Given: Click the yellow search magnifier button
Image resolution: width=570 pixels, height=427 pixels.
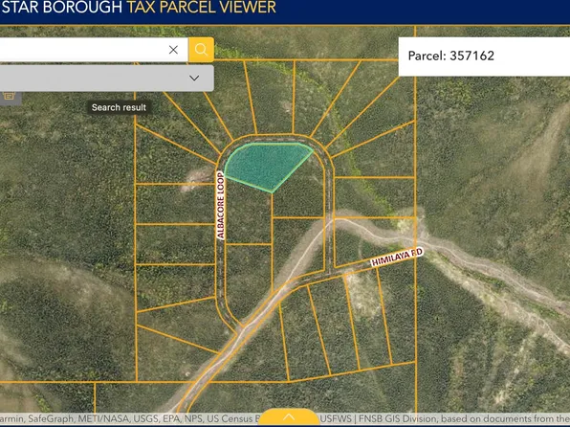Looking at the screenshot, I should 201,50.
